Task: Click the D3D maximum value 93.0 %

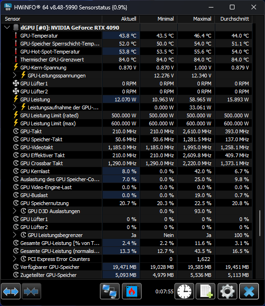Action: point(203,211)
